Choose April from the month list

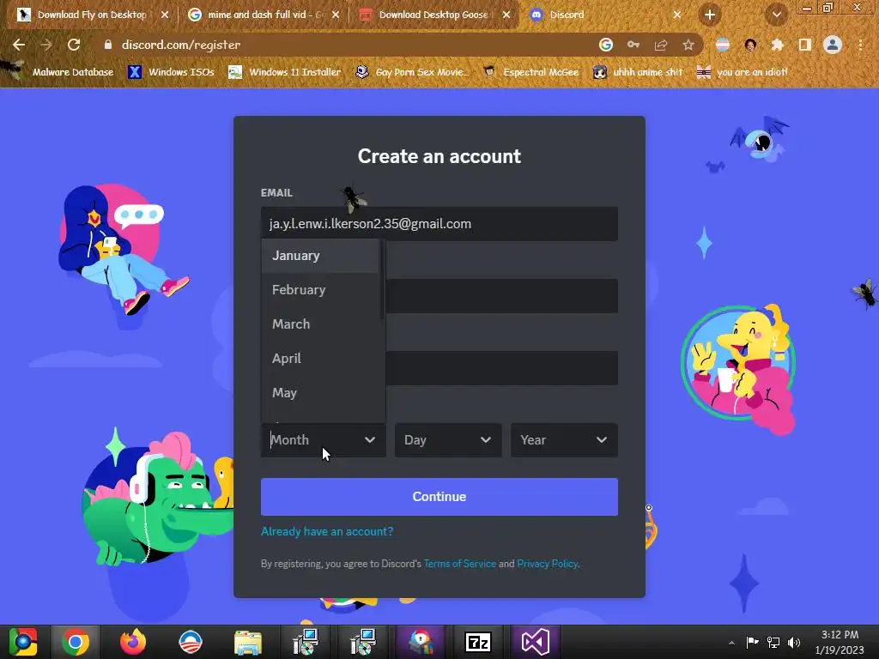pos(320,359)
